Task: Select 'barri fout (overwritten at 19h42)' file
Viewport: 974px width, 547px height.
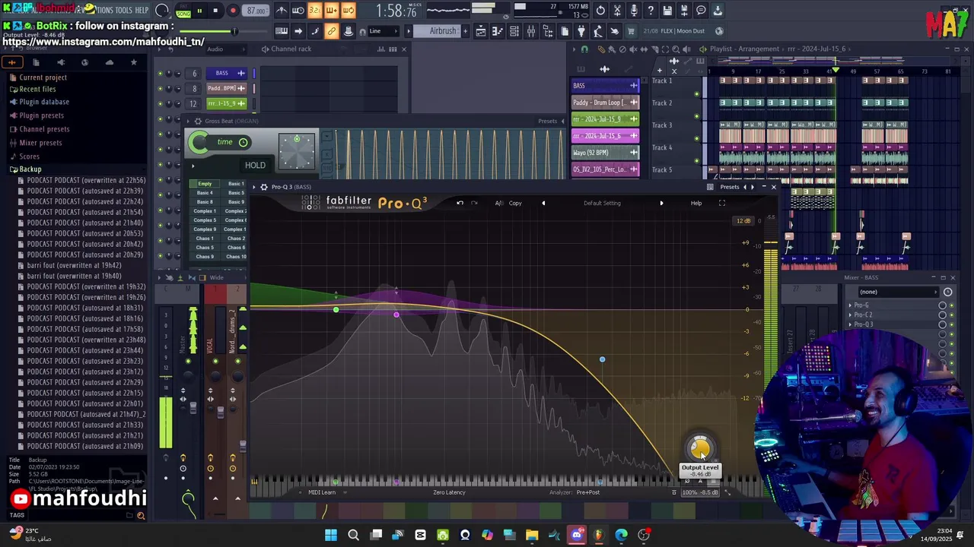Action: point(74,266)
